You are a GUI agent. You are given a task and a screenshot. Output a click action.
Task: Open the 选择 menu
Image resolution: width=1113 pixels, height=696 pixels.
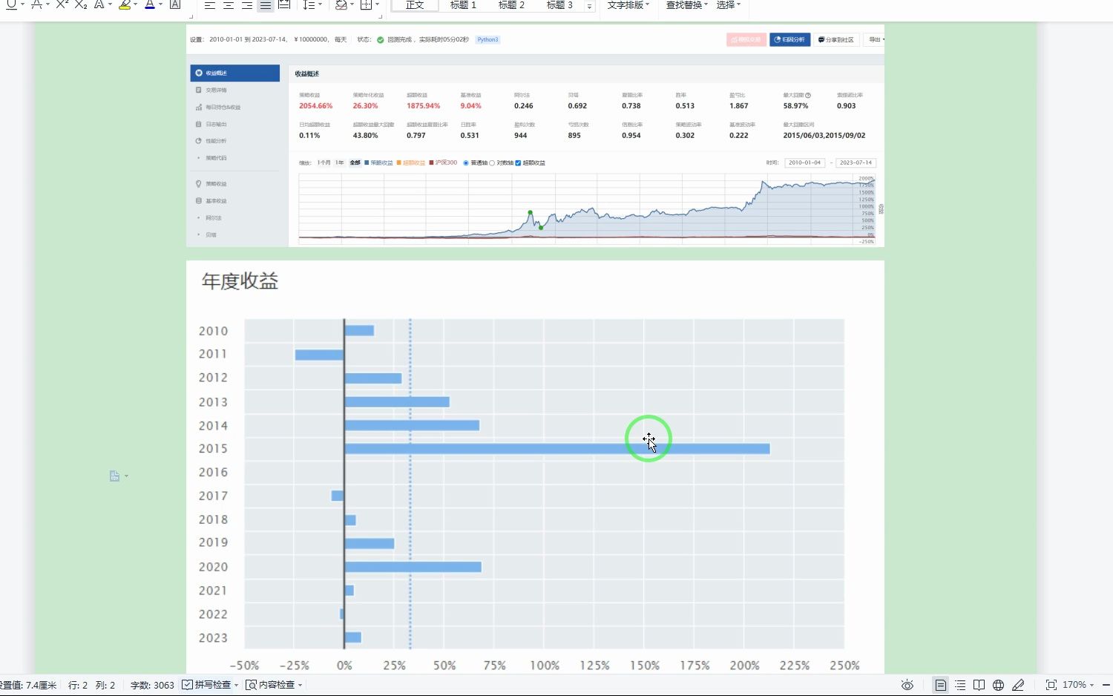(x=729, y=4)
